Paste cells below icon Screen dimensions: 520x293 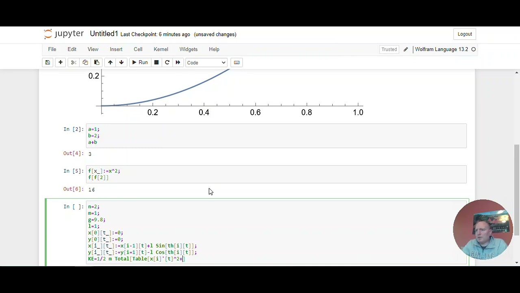(97, 62)
